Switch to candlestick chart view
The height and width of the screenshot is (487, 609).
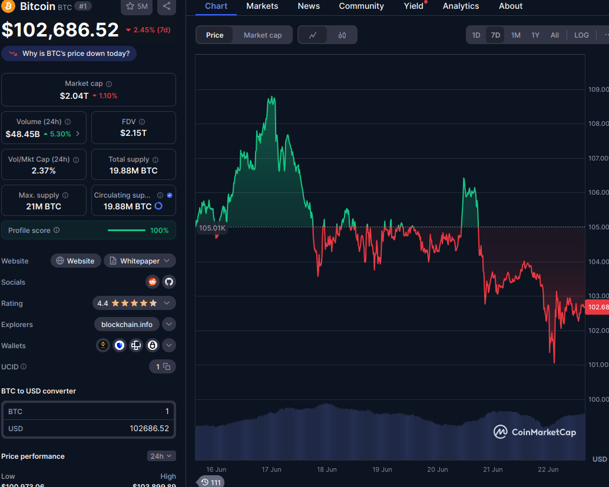click(342, 35)
